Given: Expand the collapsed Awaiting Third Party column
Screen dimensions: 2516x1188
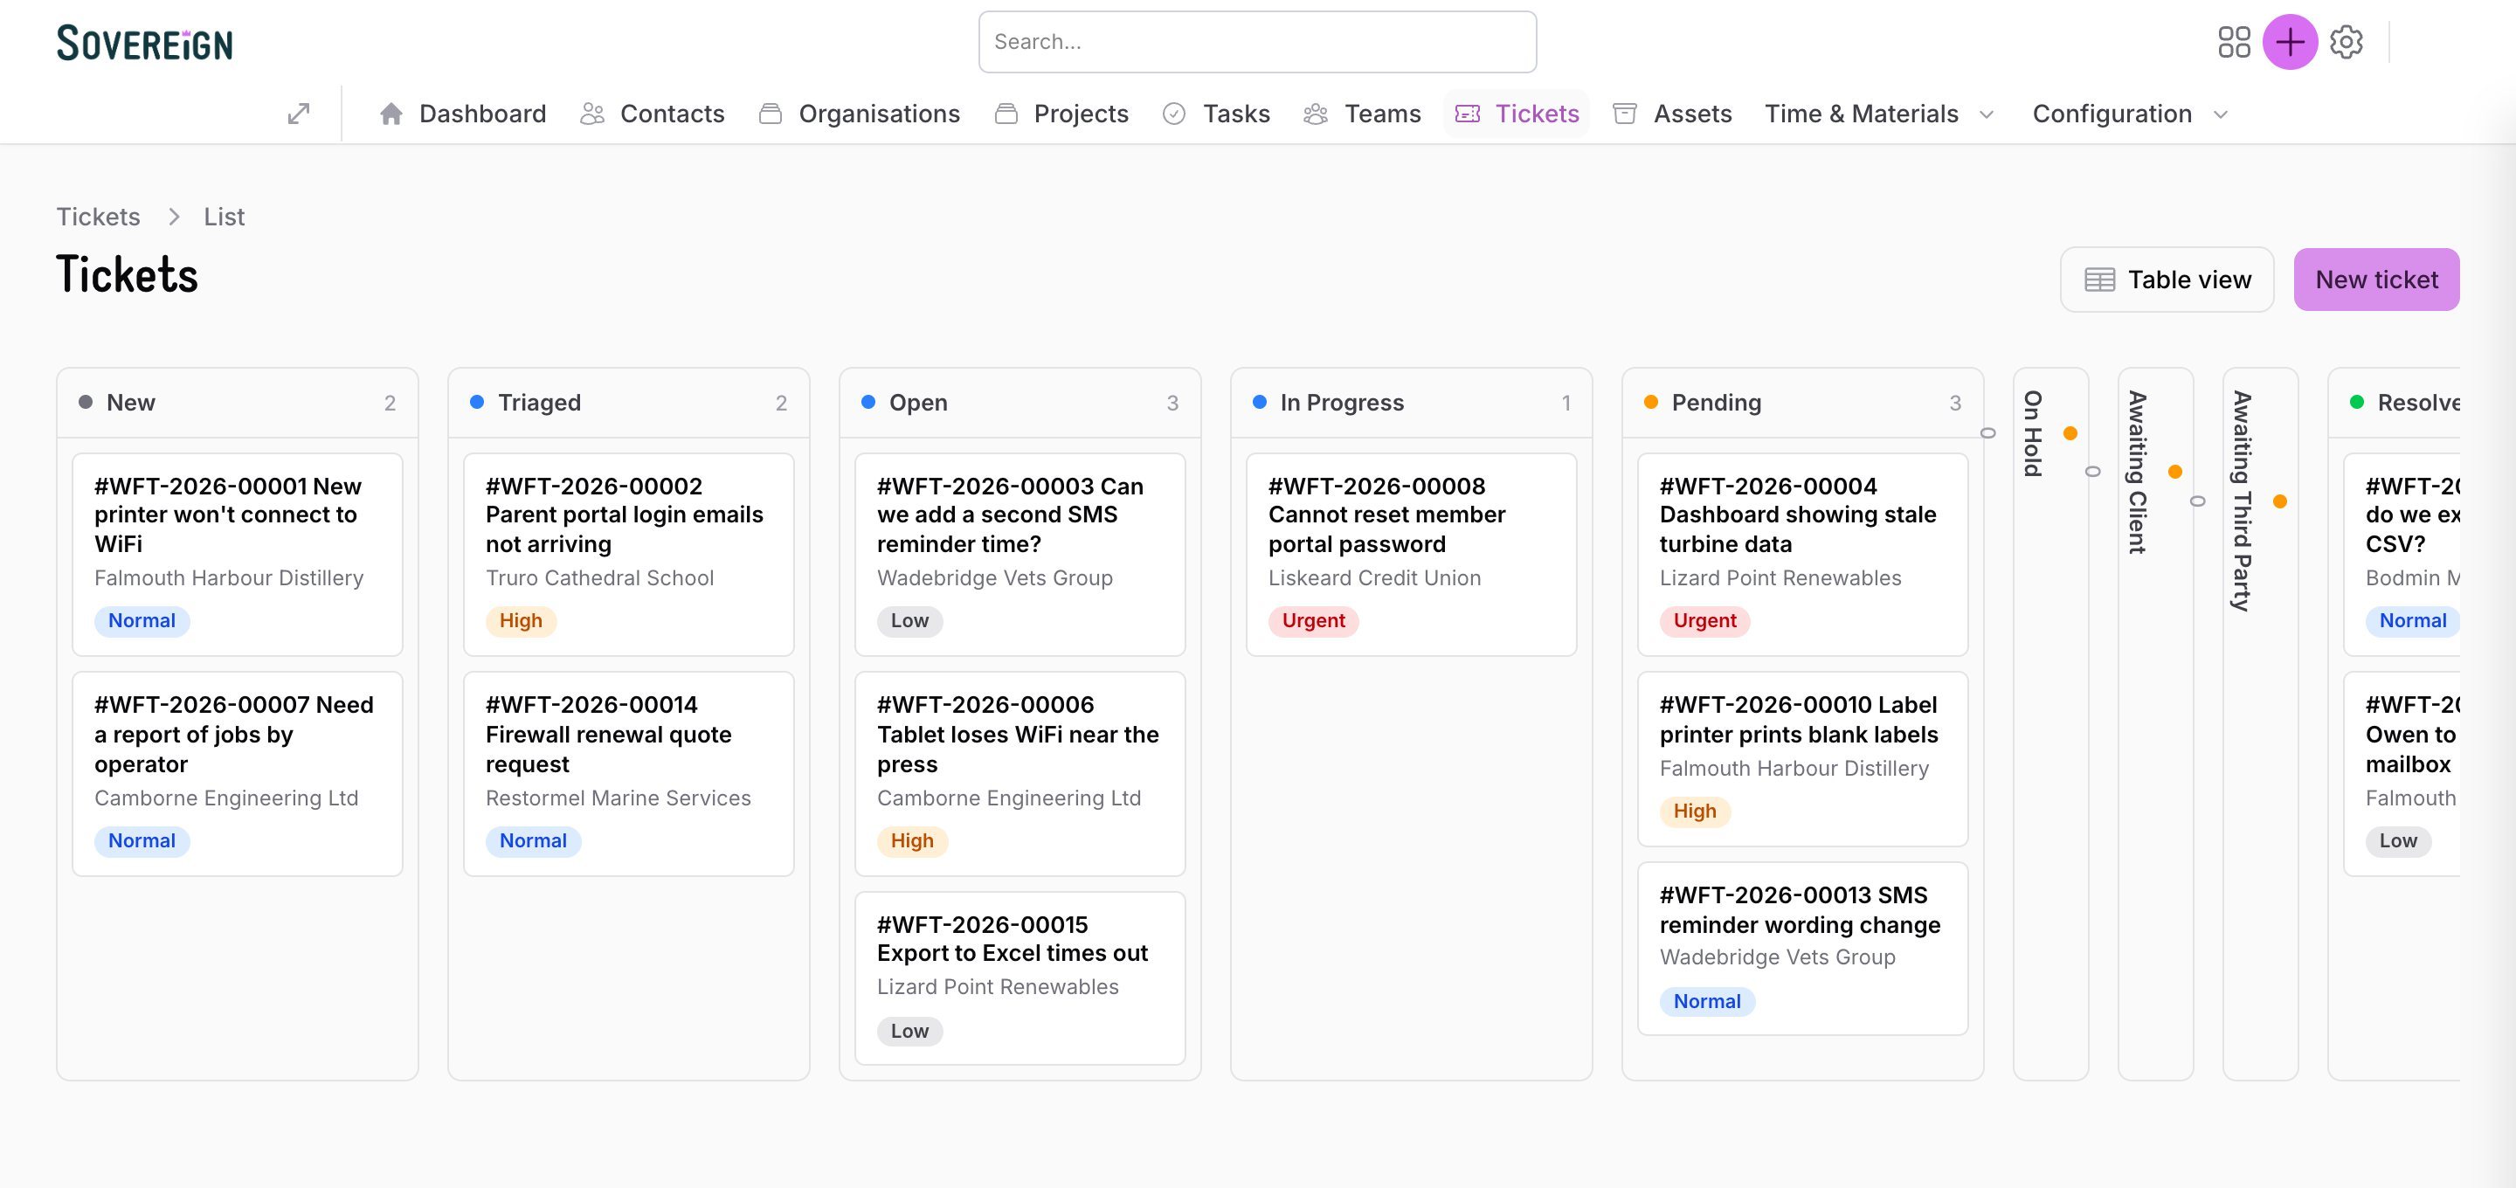Looking at the screenshot, I should [2260, 724].
